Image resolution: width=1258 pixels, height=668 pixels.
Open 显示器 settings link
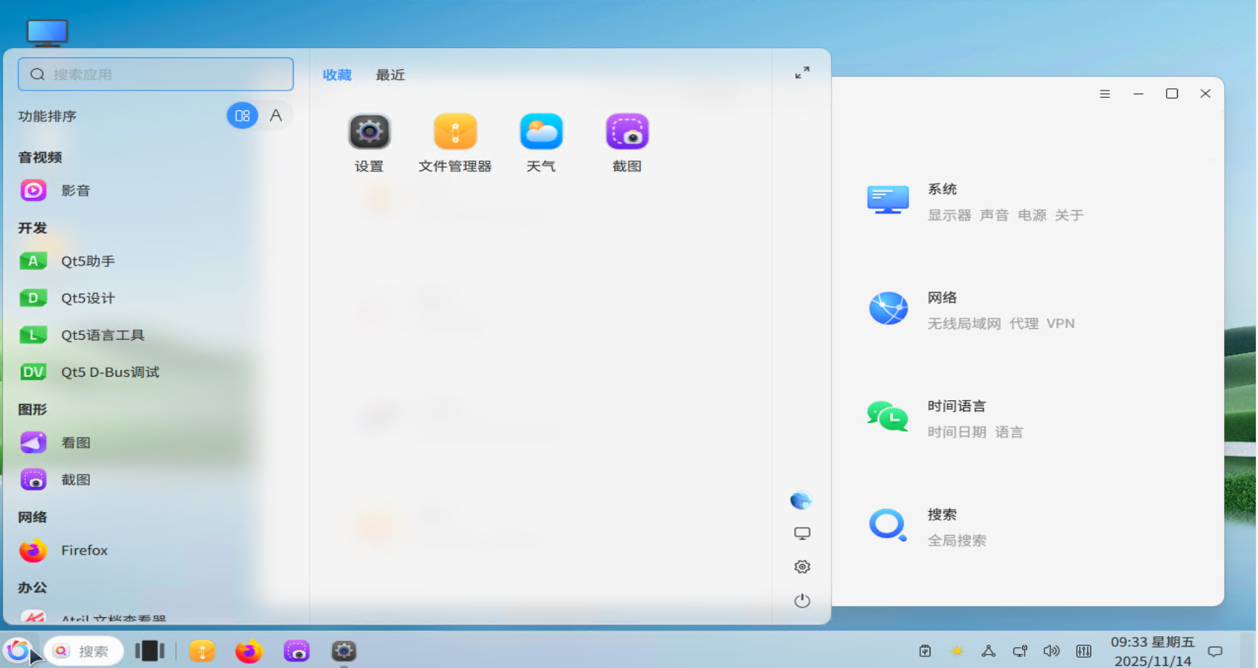[950, 216]
